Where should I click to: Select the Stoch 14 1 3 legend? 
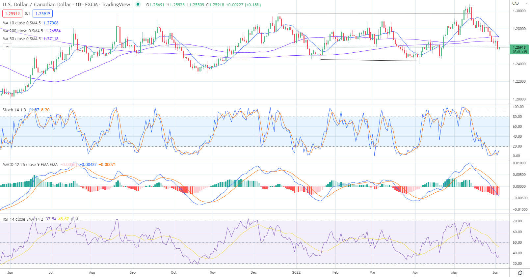14,110
